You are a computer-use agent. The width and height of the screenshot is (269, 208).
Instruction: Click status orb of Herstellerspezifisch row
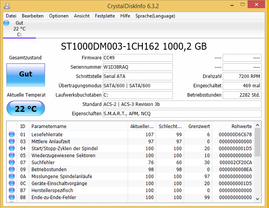pyautogui.click(x=12, y=191)
